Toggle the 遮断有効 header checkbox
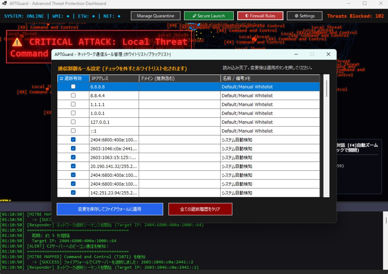388x274 pixels. (x=61, y=79)
